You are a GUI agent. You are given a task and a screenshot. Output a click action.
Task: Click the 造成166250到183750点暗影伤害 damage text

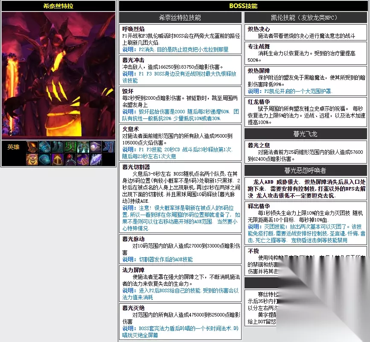click(185, 67)
